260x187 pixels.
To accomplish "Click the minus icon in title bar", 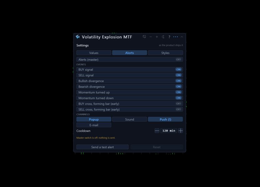I will point(150,37).
